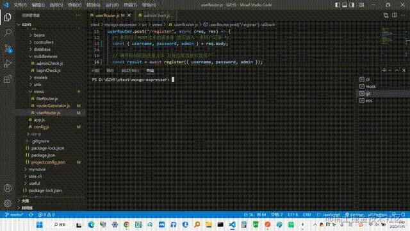This screenshot has width=410, height=231.
Task: Select the git terminal instance
Action: point(383,94)
